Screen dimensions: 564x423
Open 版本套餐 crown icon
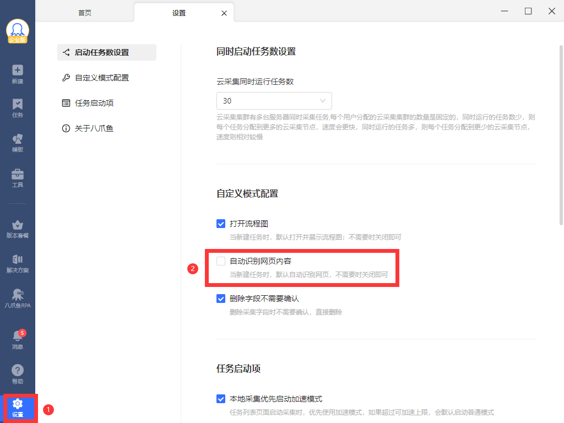pos(17,229)
